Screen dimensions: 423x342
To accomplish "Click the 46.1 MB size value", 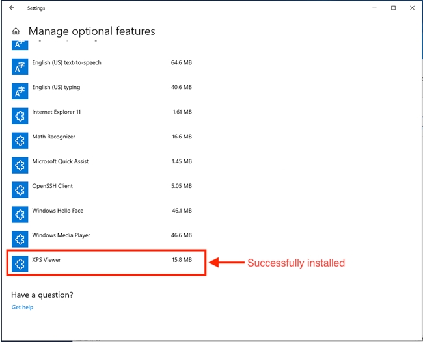I will pyautogui.click(x=182, y=211).
